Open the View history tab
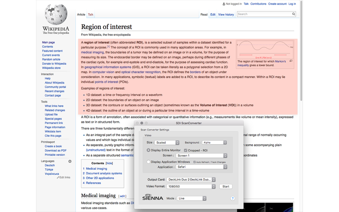Viewport: 339px width, 212px height. coord(226,14)
